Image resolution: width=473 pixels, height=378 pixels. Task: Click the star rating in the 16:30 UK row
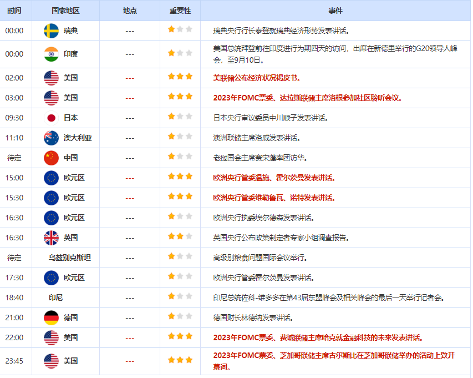pyautogui.click(x=180, y=237)
